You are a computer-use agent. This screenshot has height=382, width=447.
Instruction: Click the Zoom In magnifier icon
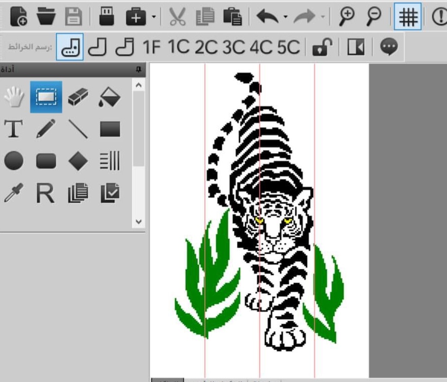click(347, 17)
